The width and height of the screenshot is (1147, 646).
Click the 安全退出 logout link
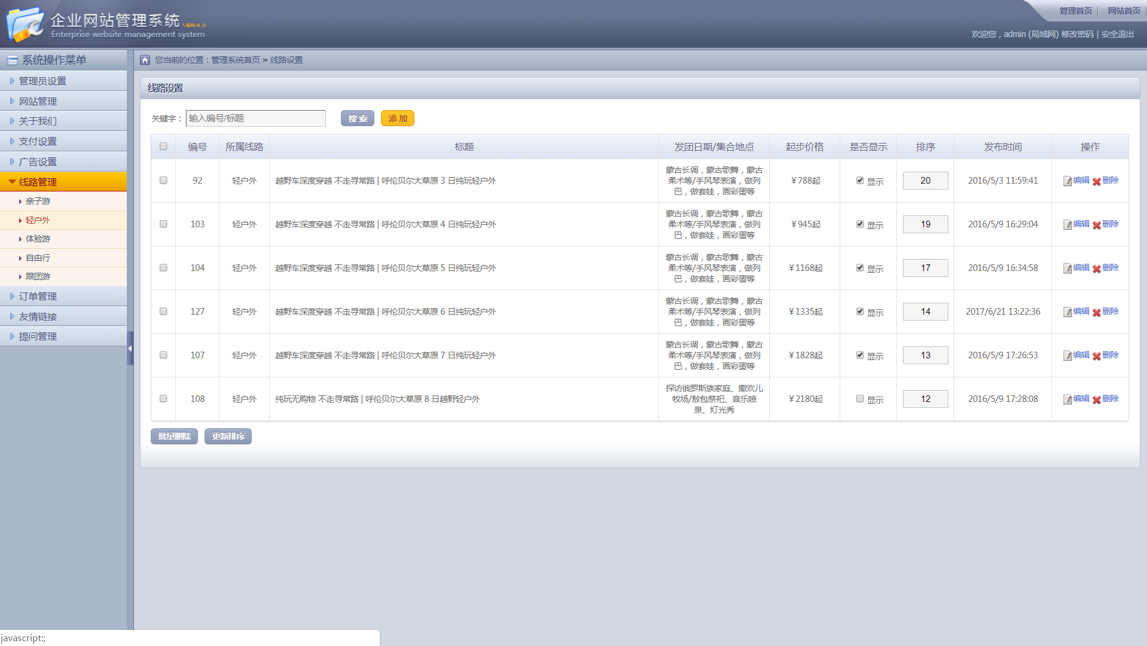pyautogui.click(x=1118, y=34)
